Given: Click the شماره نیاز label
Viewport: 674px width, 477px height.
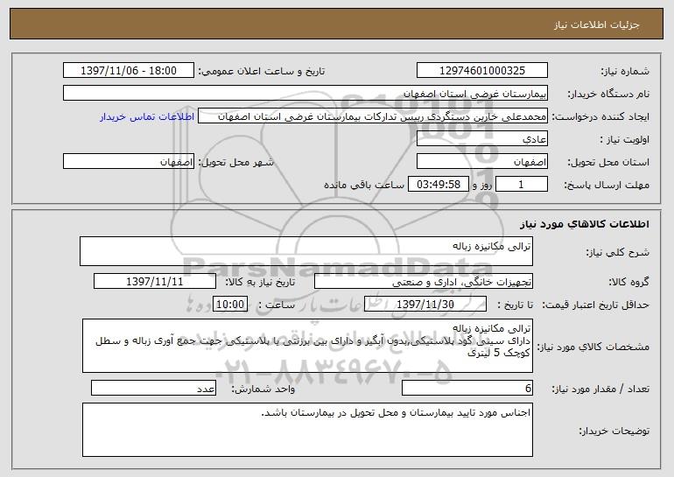Looking at the screenshot, I should [625, 72].
